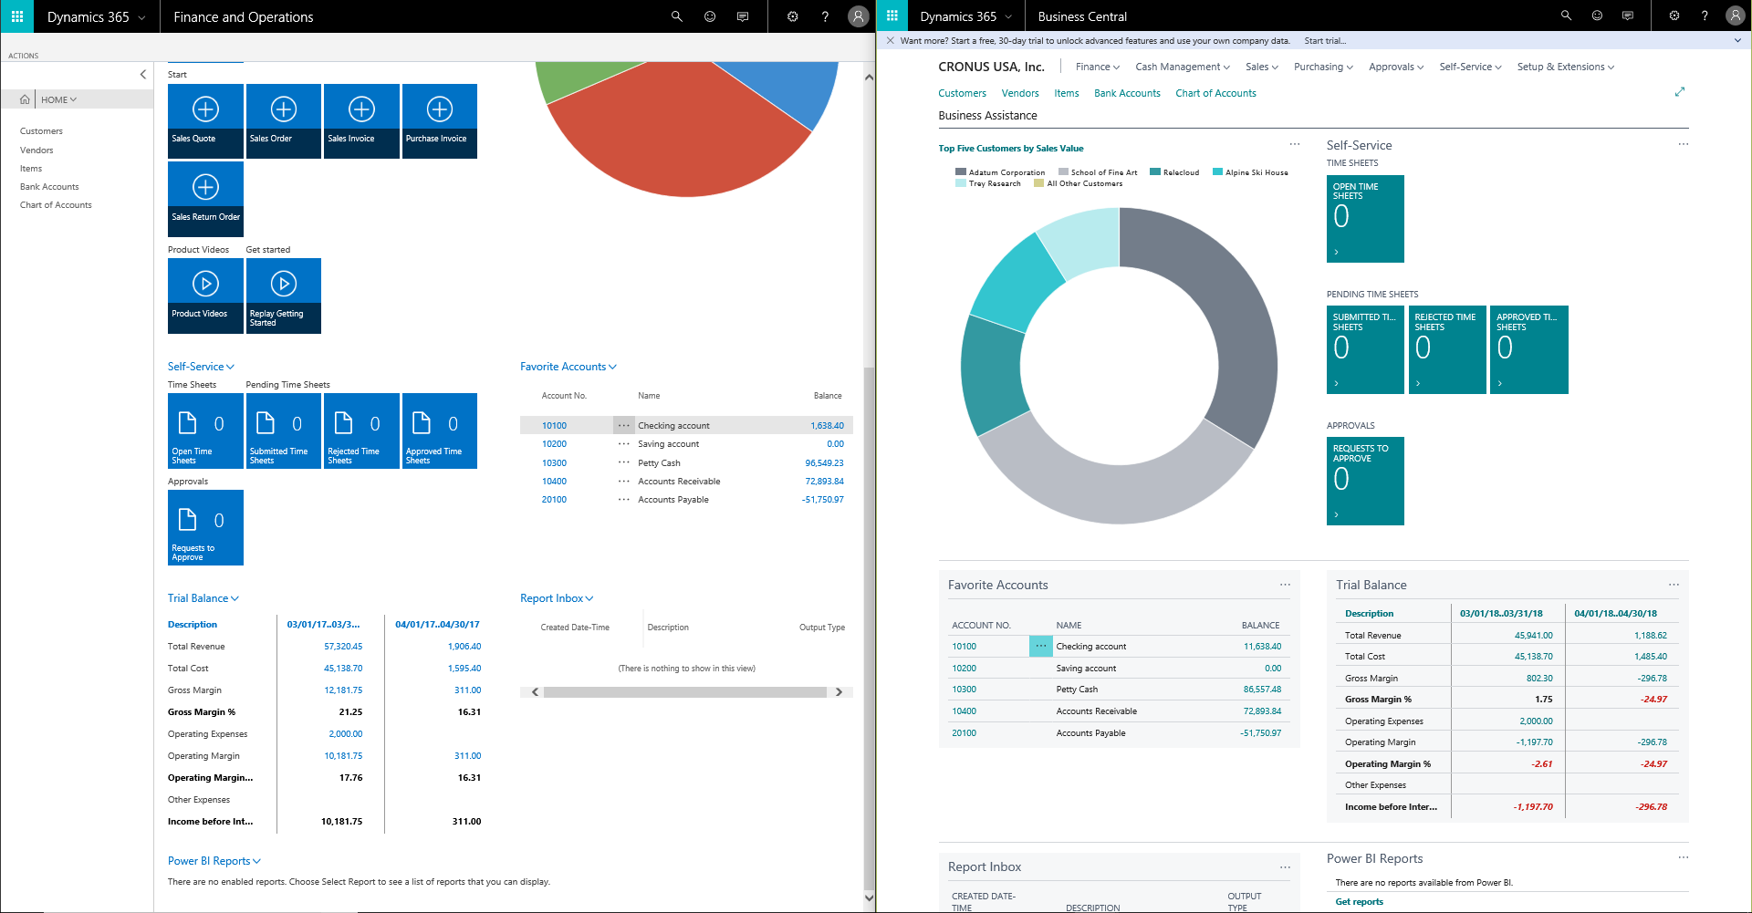The image size is (1752, 913).
Task: Expand Business Central page to full view
Action: (1680, 92)
